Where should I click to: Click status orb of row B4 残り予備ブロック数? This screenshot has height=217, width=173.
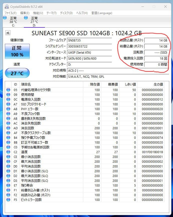[8, 138]
